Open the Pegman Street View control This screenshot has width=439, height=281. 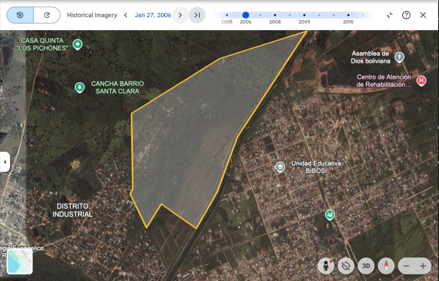click(326, 266)
